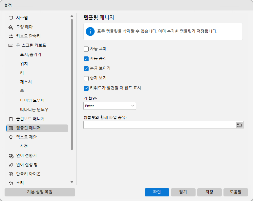Click the 언어 설정 창 letter icon
The height and width of the screenshot is (201, 253).
pos(11,165)
